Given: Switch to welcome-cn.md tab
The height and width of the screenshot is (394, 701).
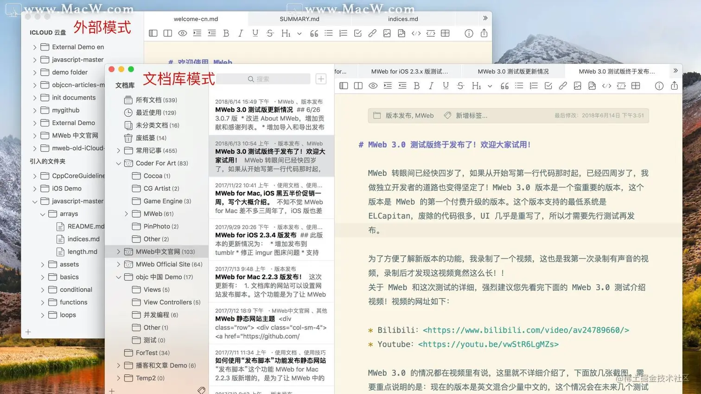Looking at the screenshot, I should (x=196, y=19).
